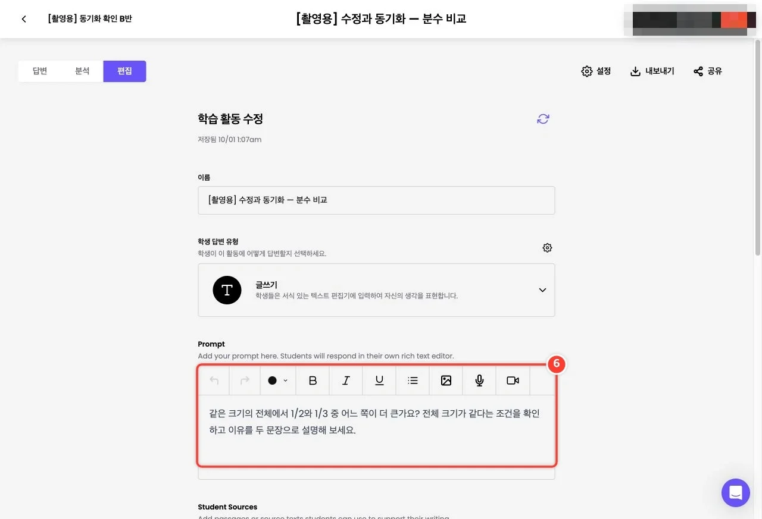The height and width of the screenshot is (519, 762).
Task: Undo the last prompt edit
Action: pos(214,380)
